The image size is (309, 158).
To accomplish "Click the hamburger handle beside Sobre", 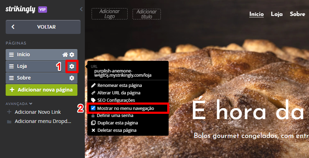I will pyautogui.click(x=11, y=78).
